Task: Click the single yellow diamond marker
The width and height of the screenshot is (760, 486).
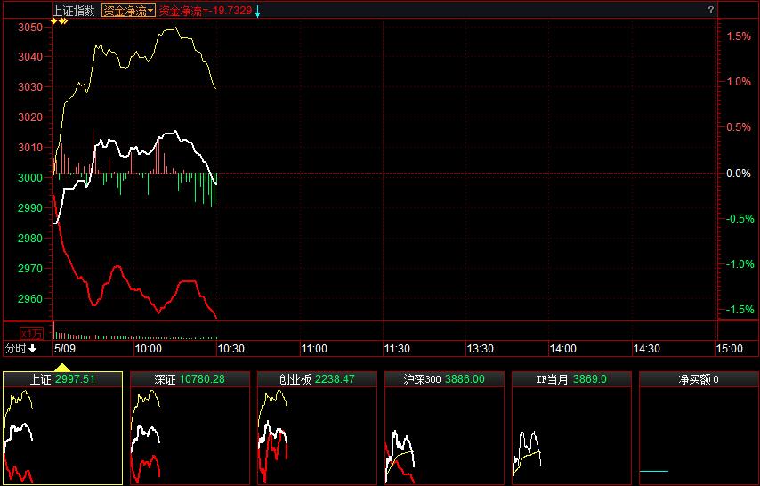Action: point(53,20)
